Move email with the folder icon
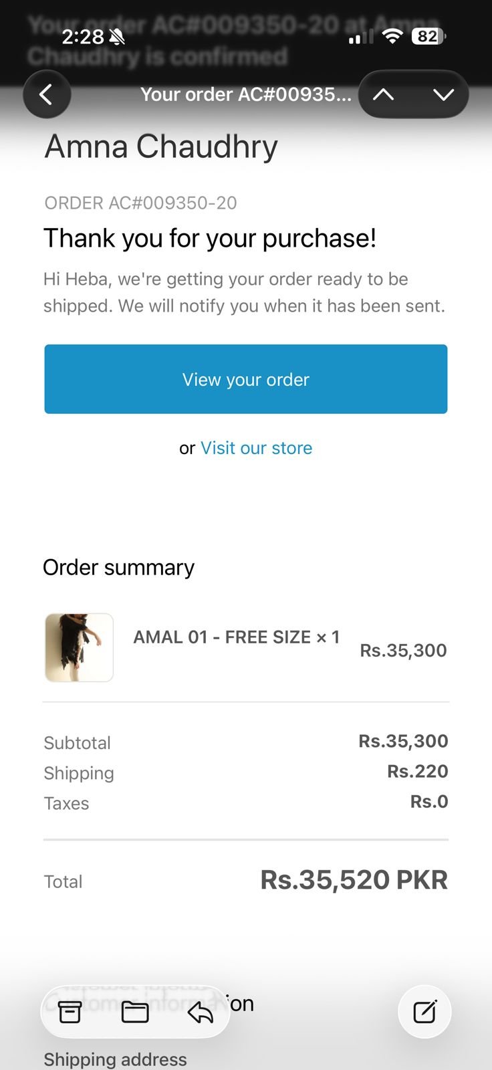The width and height of the screenshot is (492, 1070). click(x=135, y=1012)
